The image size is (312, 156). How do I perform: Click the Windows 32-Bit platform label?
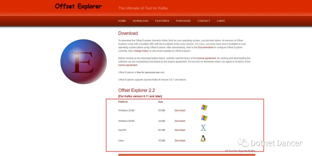126,111
